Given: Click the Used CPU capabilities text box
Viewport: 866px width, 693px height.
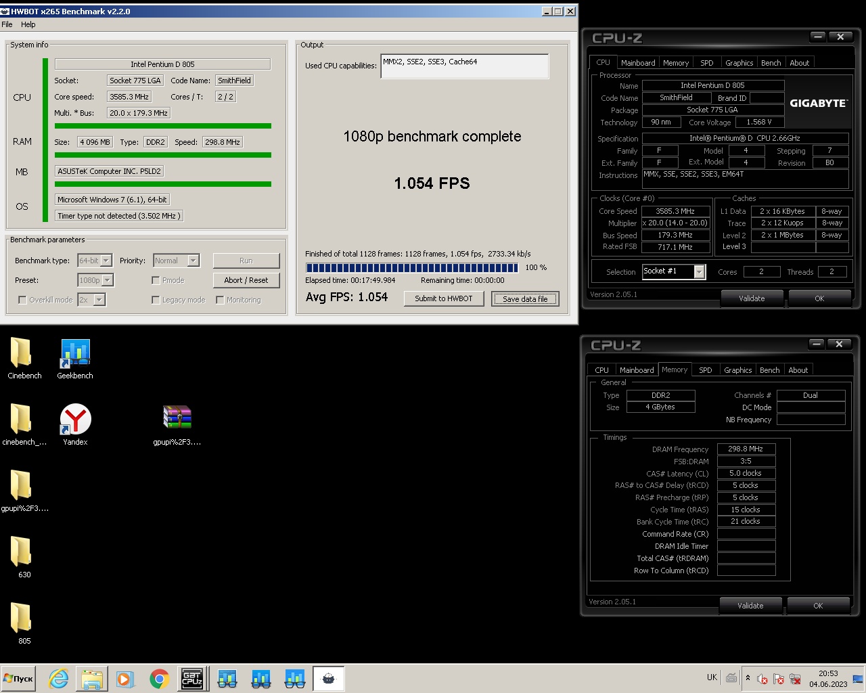Looking at the screenshot, I should pos(465,66).
